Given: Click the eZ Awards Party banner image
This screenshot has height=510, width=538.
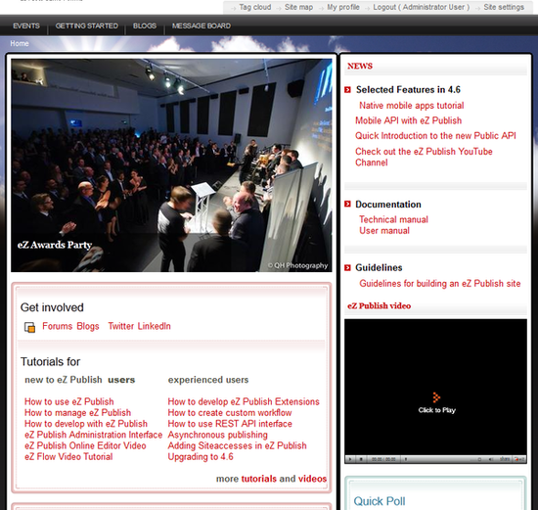Looking at the screenshot, I should pyautogui.click(x=171, y=165).
